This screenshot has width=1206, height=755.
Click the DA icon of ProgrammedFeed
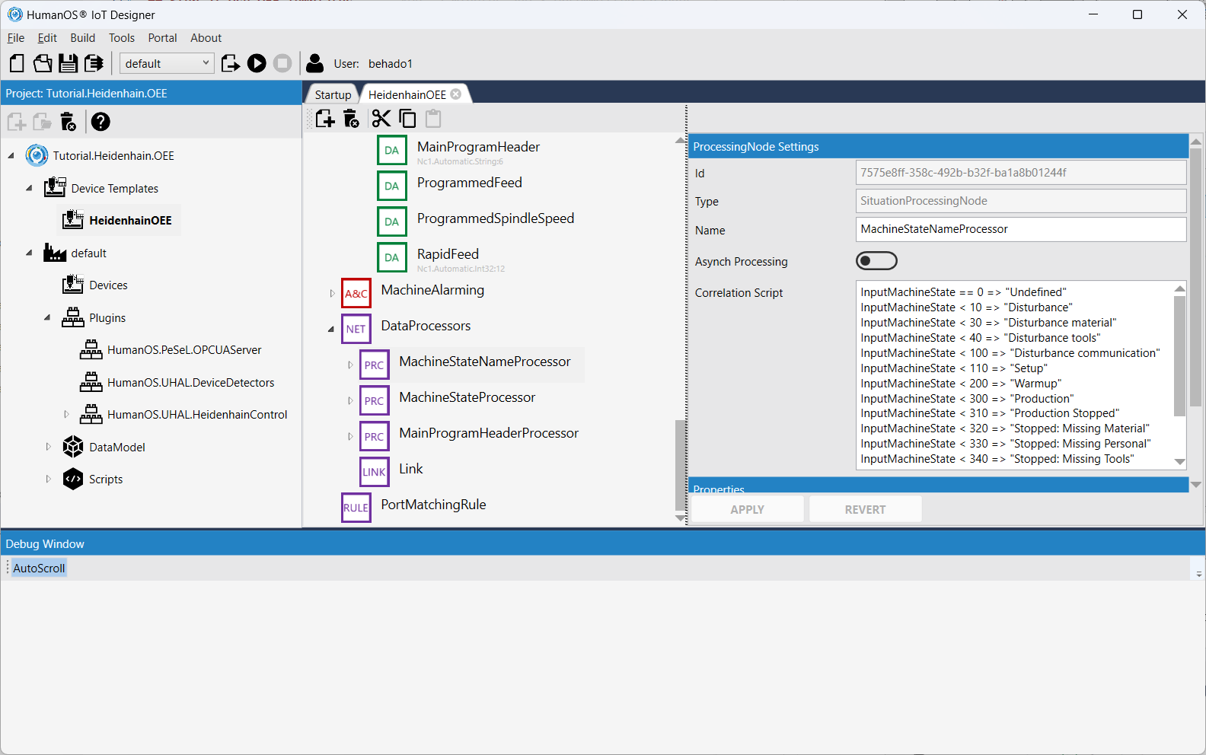(391, 186)
